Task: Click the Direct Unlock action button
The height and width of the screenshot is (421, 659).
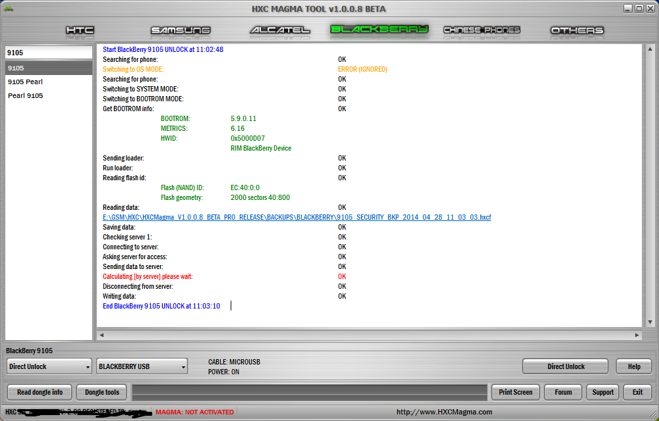Action: click(565, 366)
